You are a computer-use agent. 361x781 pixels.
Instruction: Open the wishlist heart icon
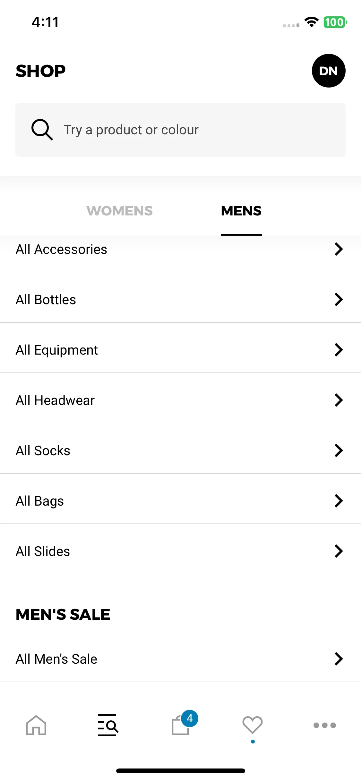tap(253, 725)
